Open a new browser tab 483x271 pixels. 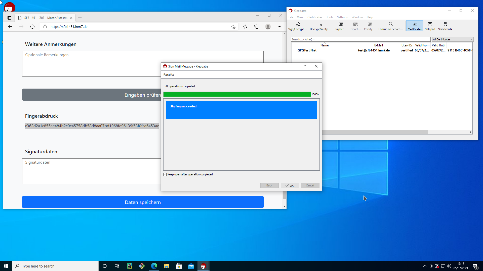click(80, 18)
